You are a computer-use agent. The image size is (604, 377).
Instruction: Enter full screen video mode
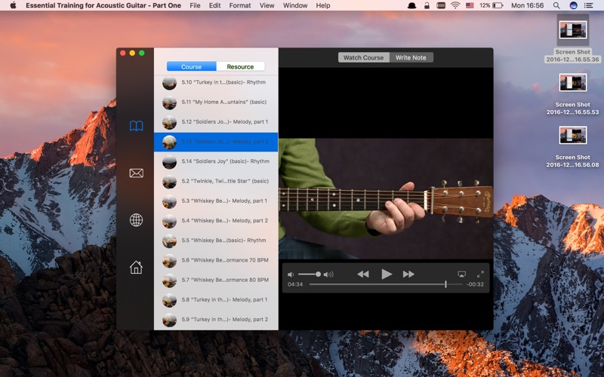480,274
